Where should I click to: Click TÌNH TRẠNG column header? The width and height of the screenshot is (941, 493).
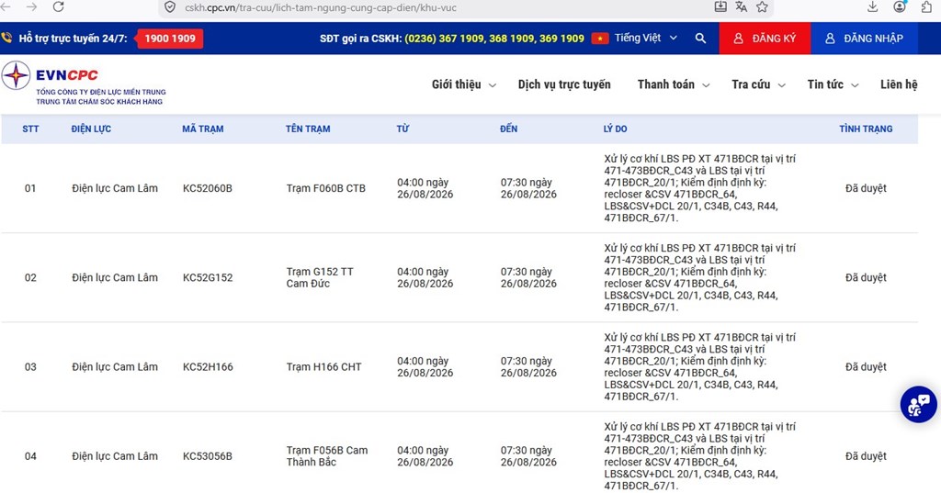point(866,129)
